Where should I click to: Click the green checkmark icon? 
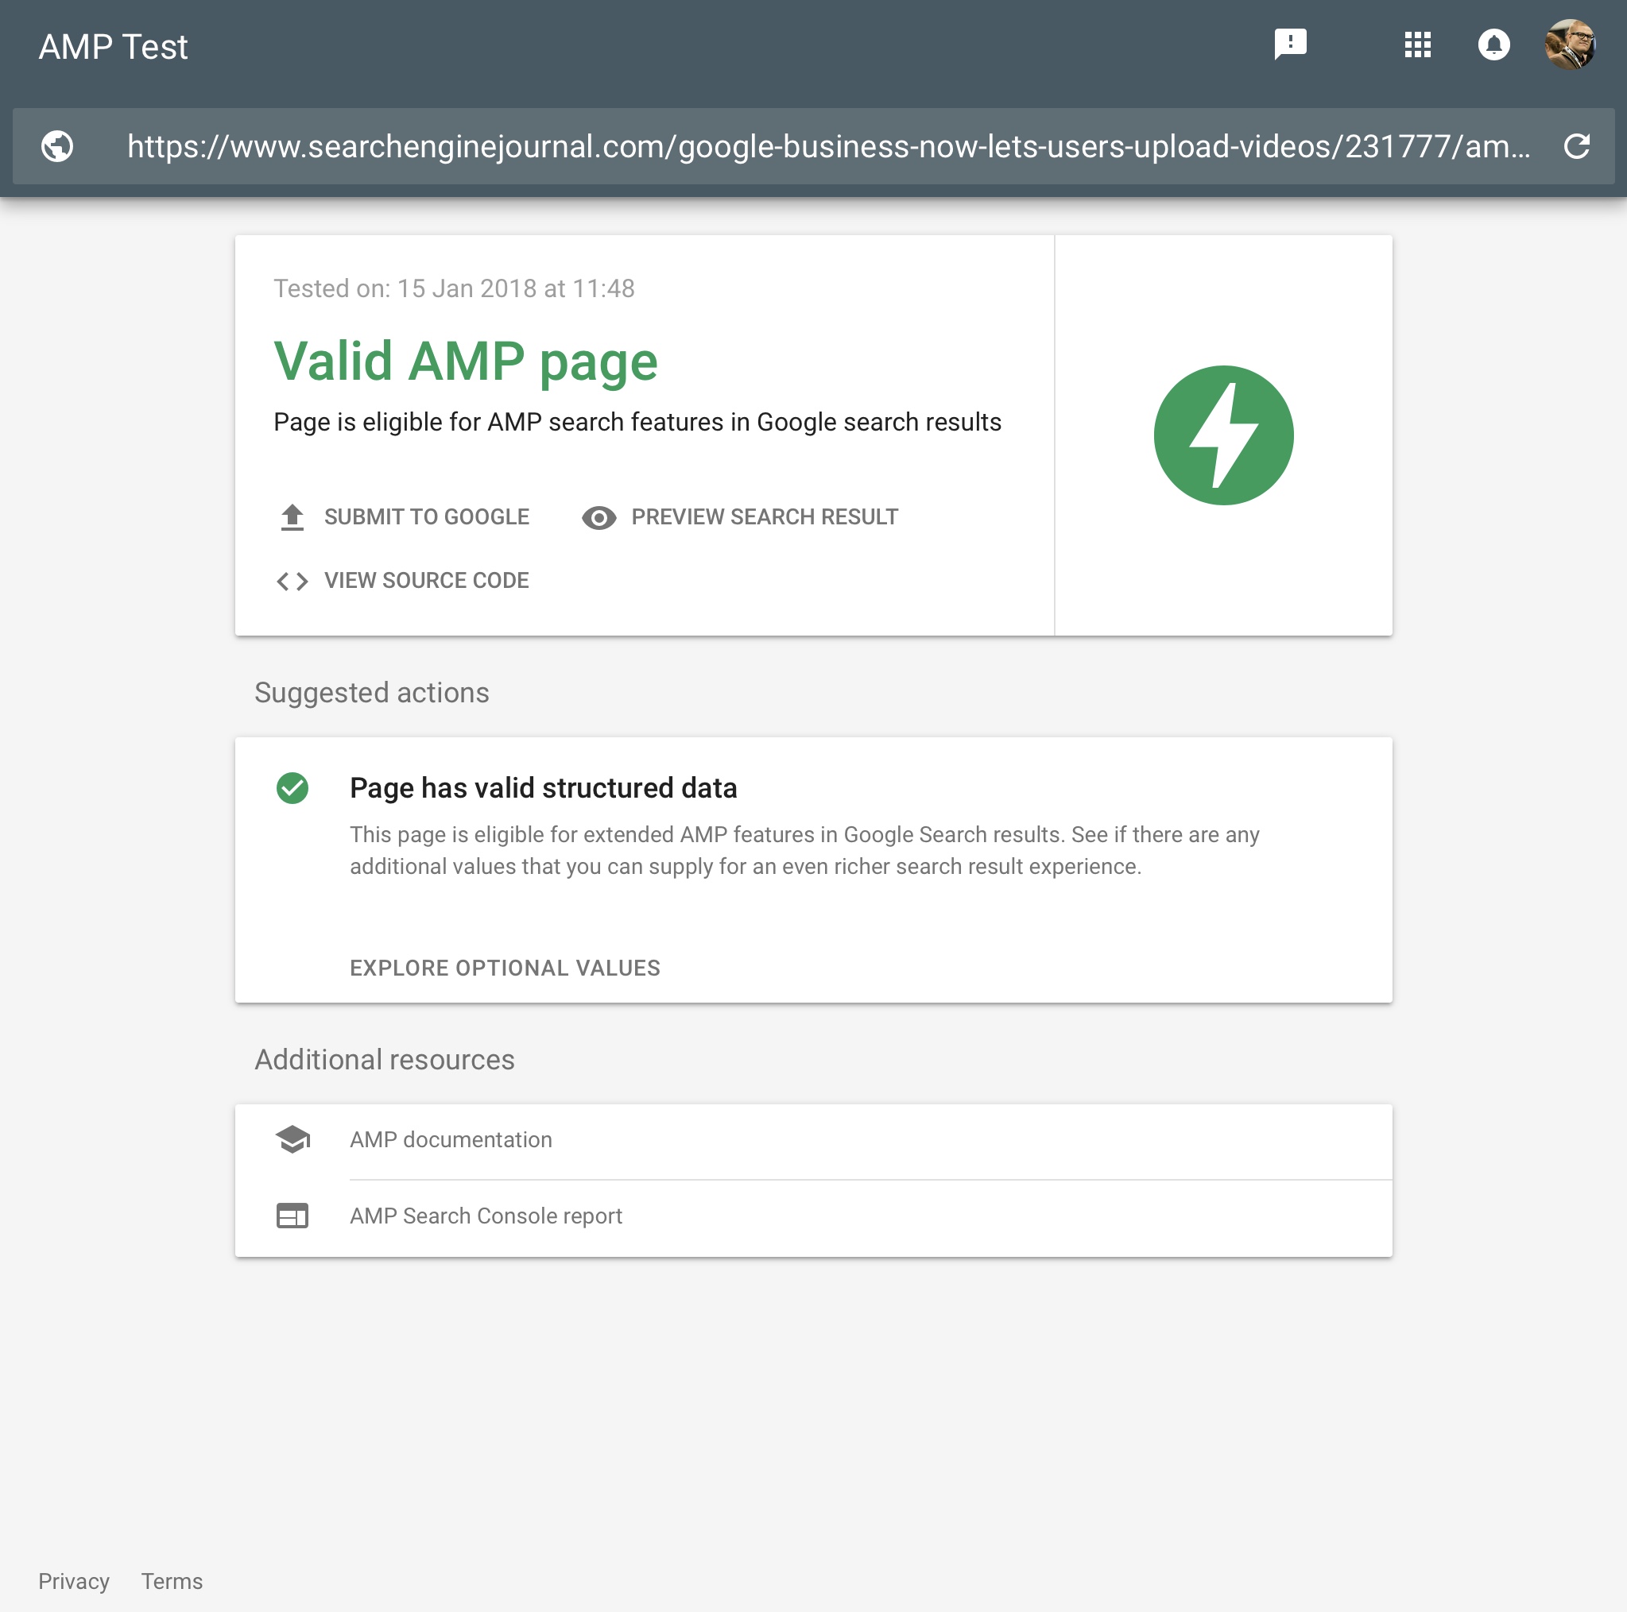(x=292, y=788)
